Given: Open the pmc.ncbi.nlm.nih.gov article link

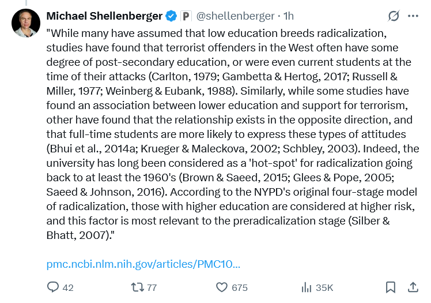Looking at the screenshot, I should tap(143, 264).
